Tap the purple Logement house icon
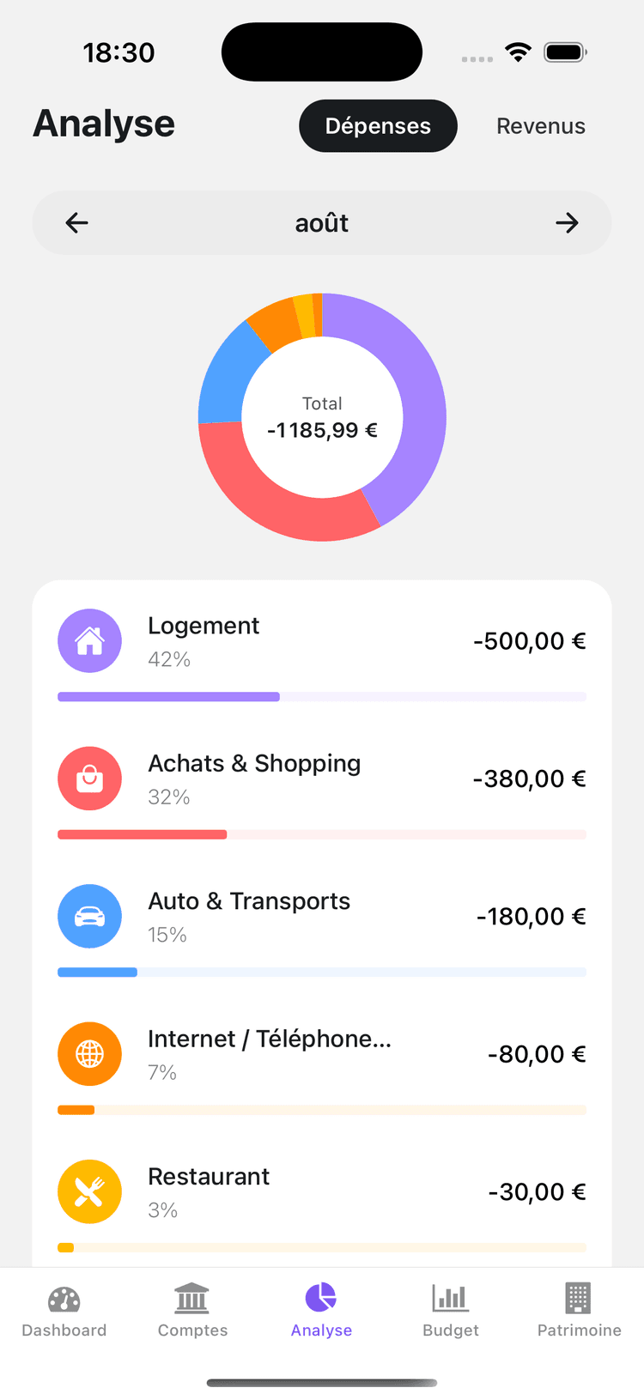The width and height of the screenshot is (644, 1400). (89, 641)
